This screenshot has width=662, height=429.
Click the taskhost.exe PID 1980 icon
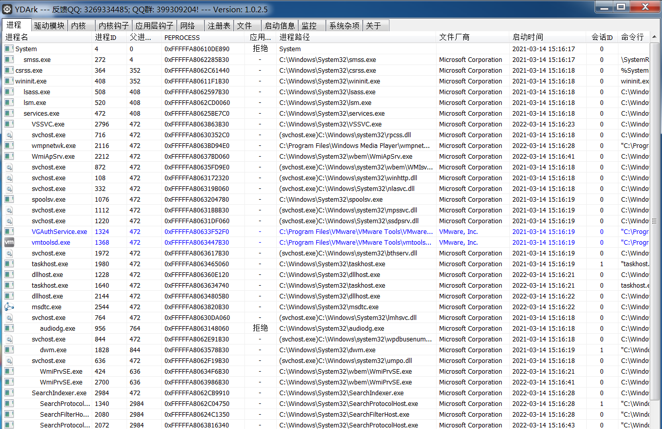pos(9,264)
